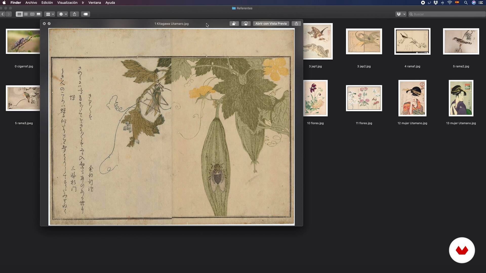Click the script sync menu bar icon
Image resolution: width=486 pixels, height=273 pixels.
[429, 3]
